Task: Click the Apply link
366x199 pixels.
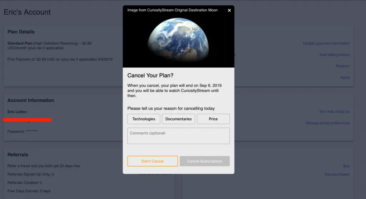Action: 345,77
